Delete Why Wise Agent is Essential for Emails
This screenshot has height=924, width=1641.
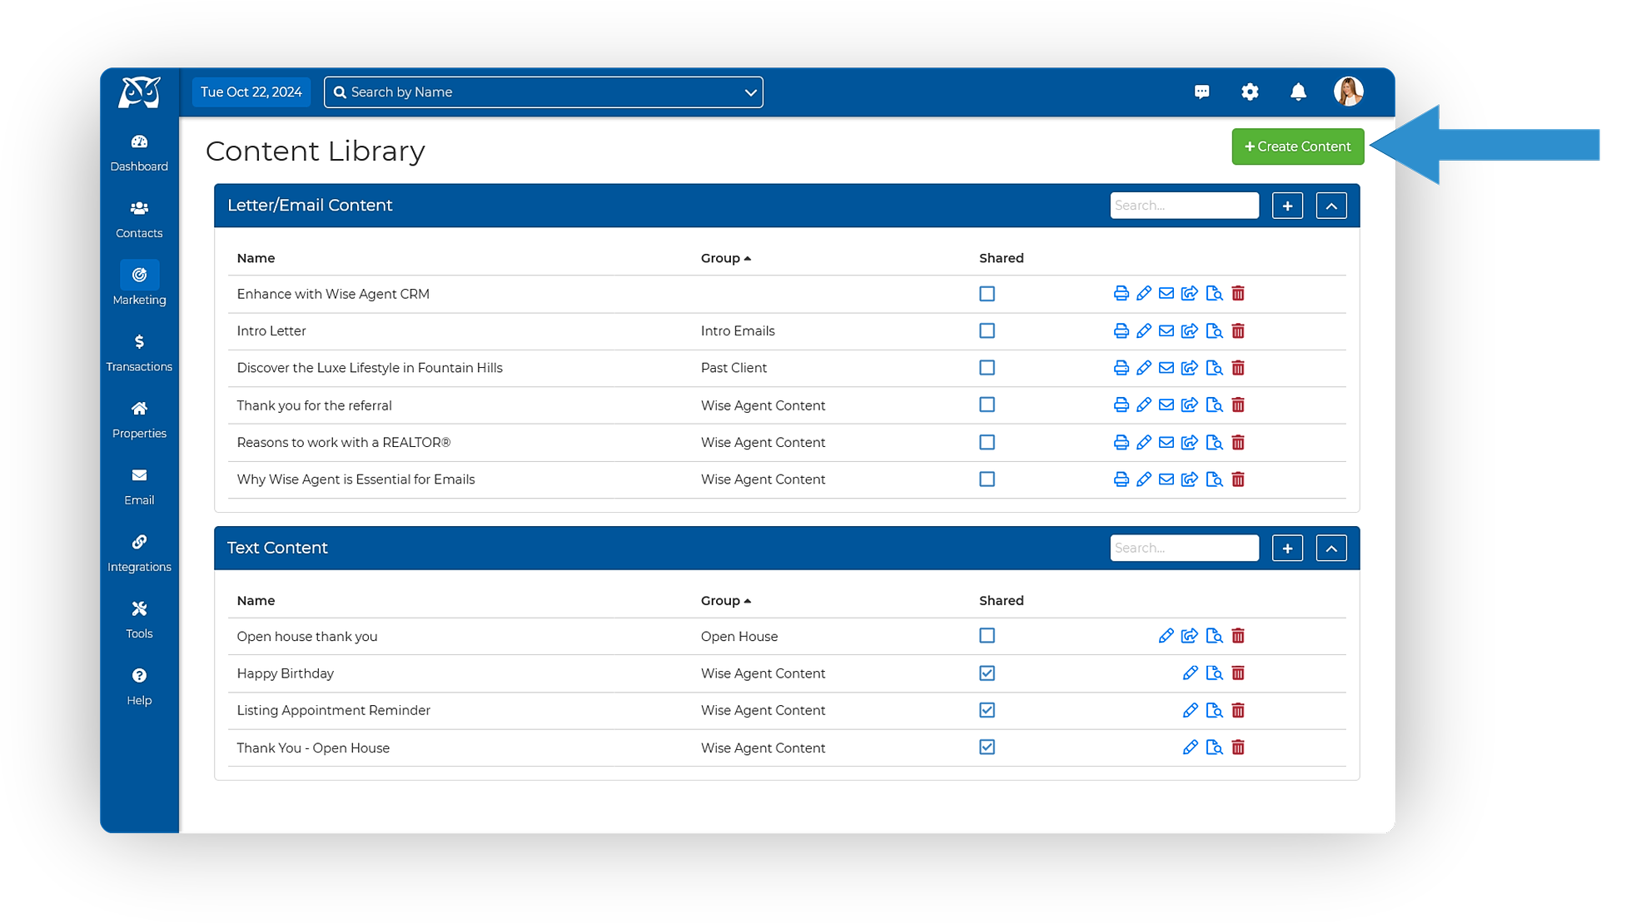click(1238, 479)
